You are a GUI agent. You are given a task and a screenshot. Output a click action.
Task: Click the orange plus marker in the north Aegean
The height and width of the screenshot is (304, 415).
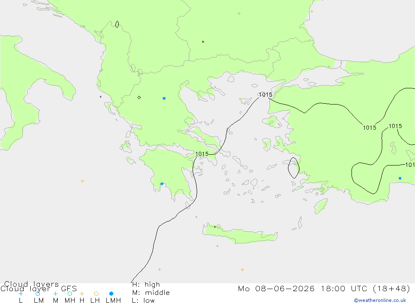(x=240, y=99)
